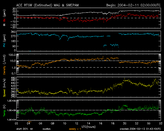Click the "12" hour label on the time axis
The height and width of the screenshot is (131, 164).
[77, 124]
